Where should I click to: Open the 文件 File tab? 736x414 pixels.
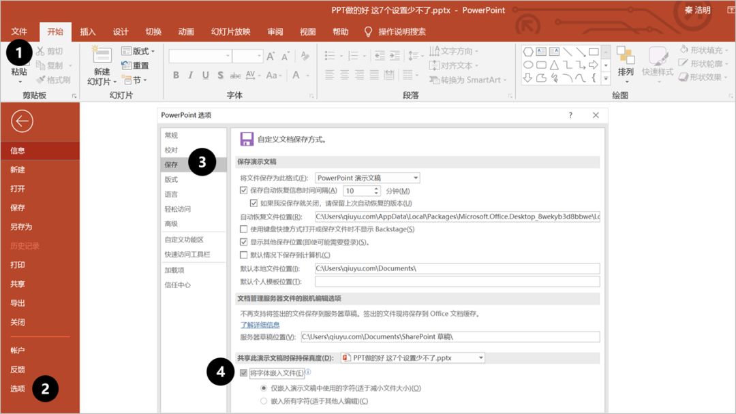pyautogui.click(x=19, y=31)
